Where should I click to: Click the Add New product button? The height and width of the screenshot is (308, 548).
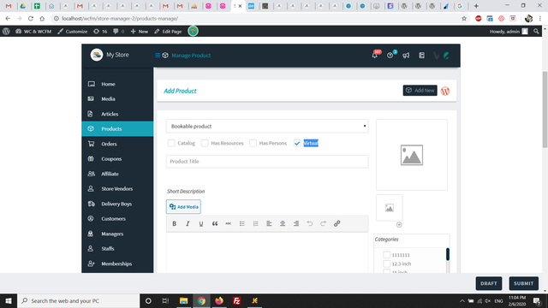(x=420, y=91)
